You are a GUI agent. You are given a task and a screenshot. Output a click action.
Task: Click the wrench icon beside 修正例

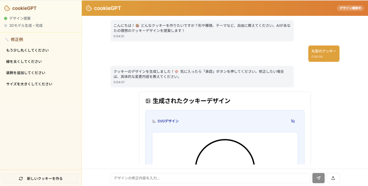[x=7, y=39]
